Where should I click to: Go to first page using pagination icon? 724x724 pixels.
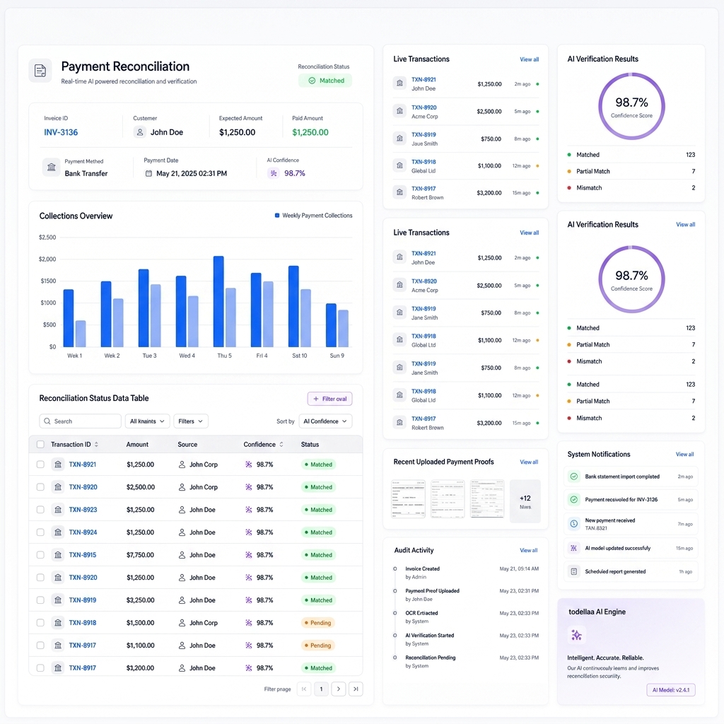tap(304, 689)
